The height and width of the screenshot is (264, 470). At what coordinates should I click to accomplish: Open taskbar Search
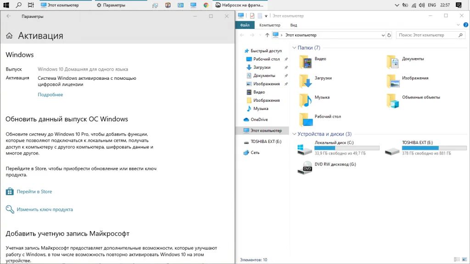[x=18, y=5]
